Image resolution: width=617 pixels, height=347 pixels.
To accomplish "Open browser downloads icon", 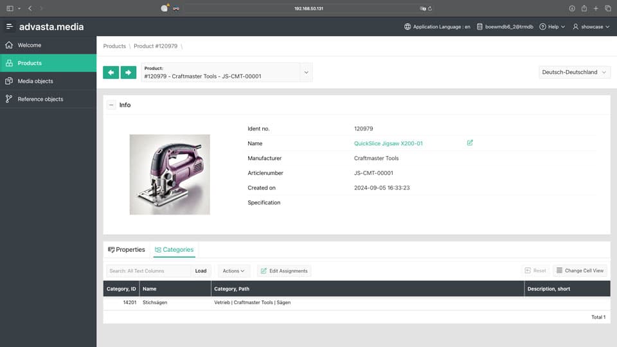I will click(572, 8).
